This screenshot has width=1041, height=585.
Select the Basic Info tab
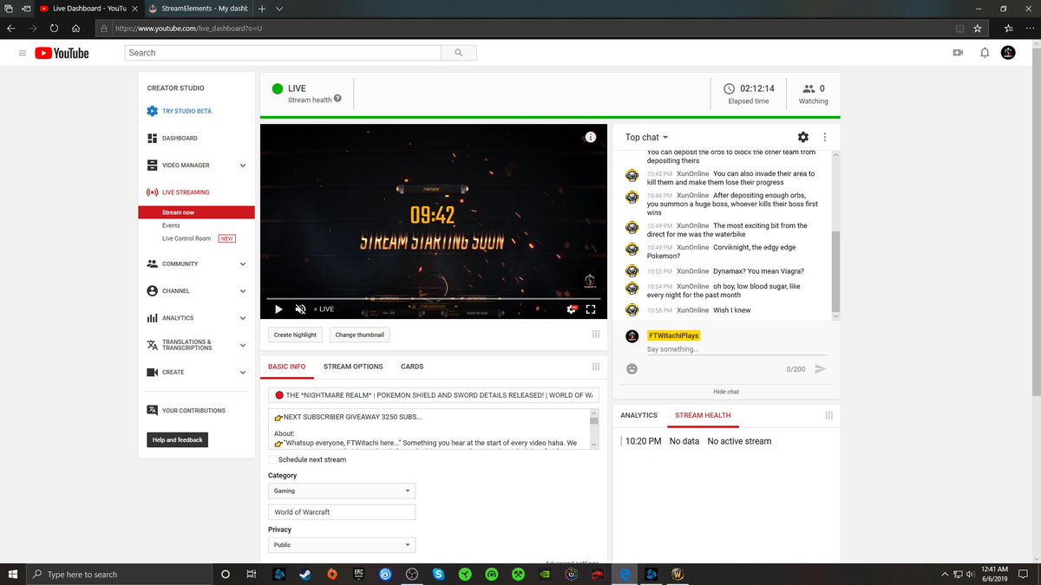[x=286, y=367]
